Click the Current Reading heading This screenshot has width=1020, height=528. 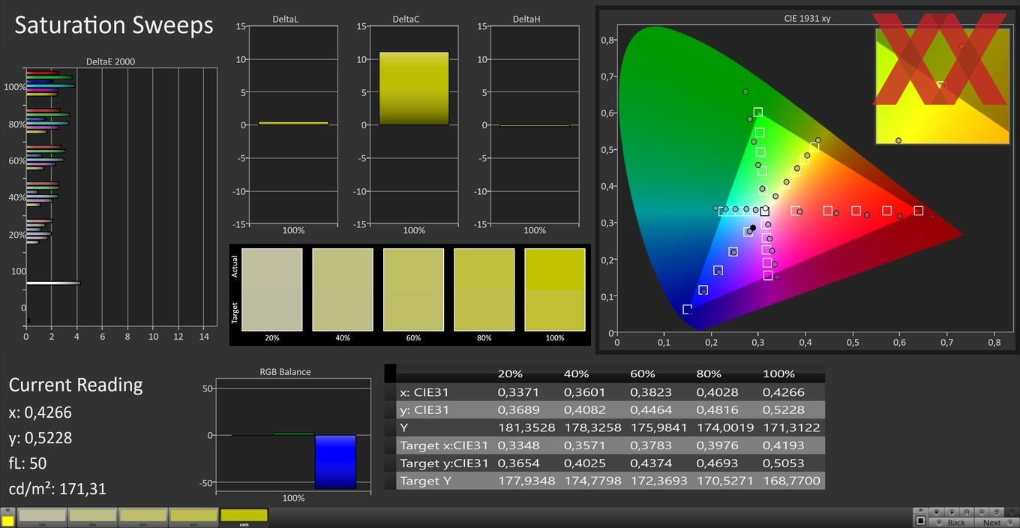(76, 385)
